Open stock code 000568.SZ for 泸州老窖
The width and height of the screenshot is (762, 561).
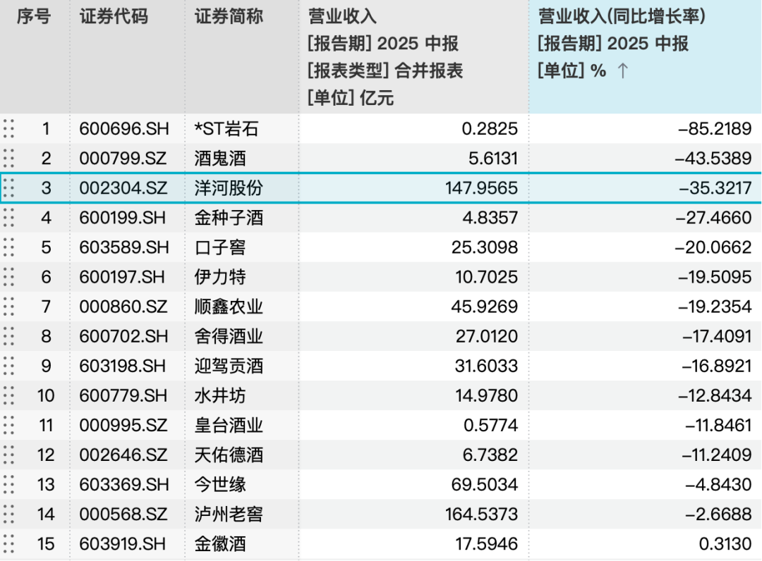point(123,514)
